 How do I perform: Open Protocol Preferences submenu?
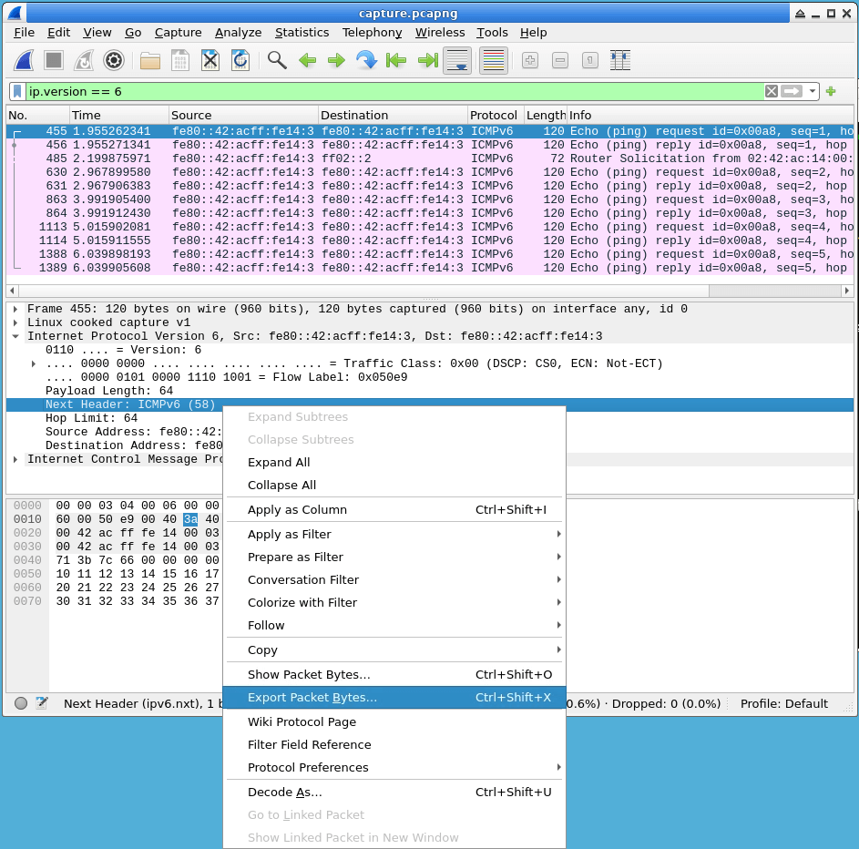[x=394, y=767]
